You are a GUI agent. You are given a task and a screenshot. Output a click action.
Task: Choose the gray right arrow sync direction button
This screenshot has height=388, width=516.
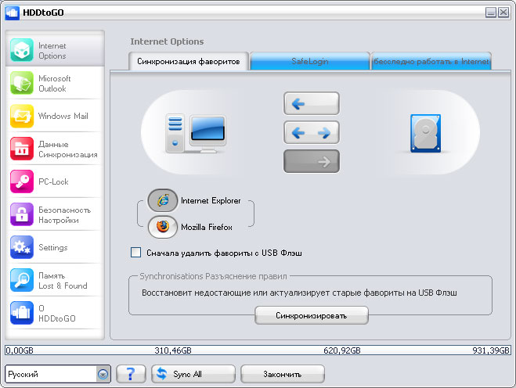tap(312, 161)
